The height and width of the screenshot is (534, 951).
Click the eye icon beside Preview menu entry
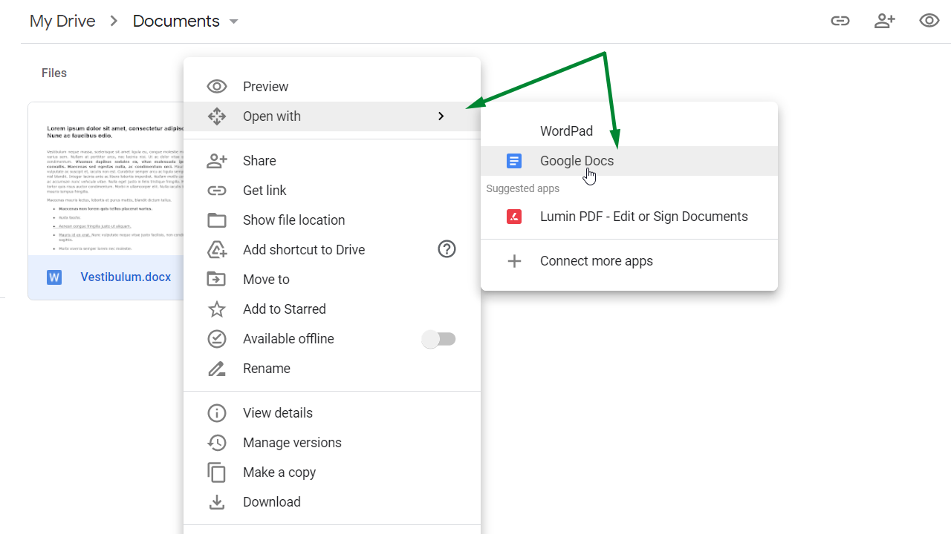pyautogui.click(x=216, y=87)
